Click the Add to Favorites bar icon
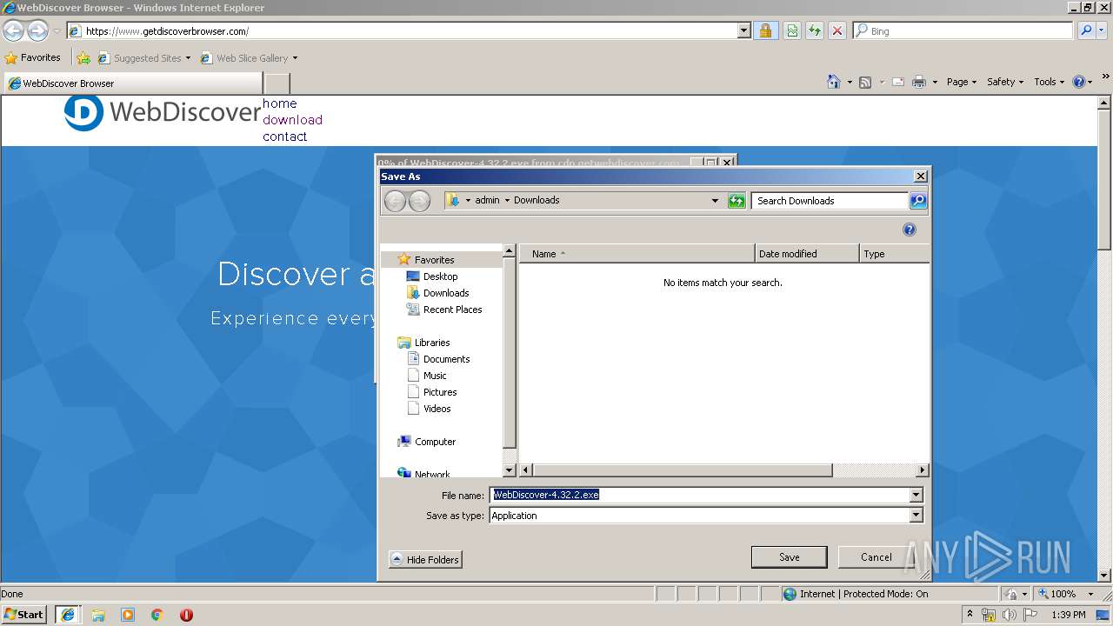The image size is (1113, 626). coord(83,58)
